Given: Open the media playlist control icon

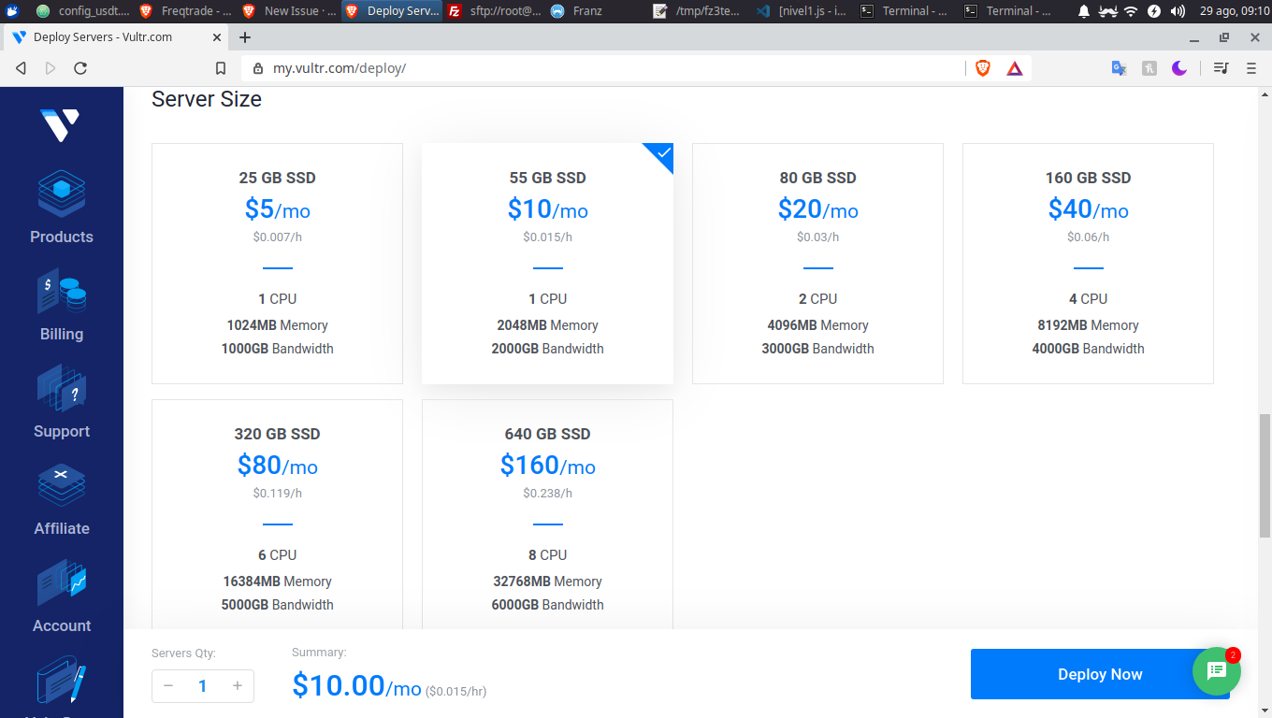Looking at the screenshot, I should [x=1221, y=68].
